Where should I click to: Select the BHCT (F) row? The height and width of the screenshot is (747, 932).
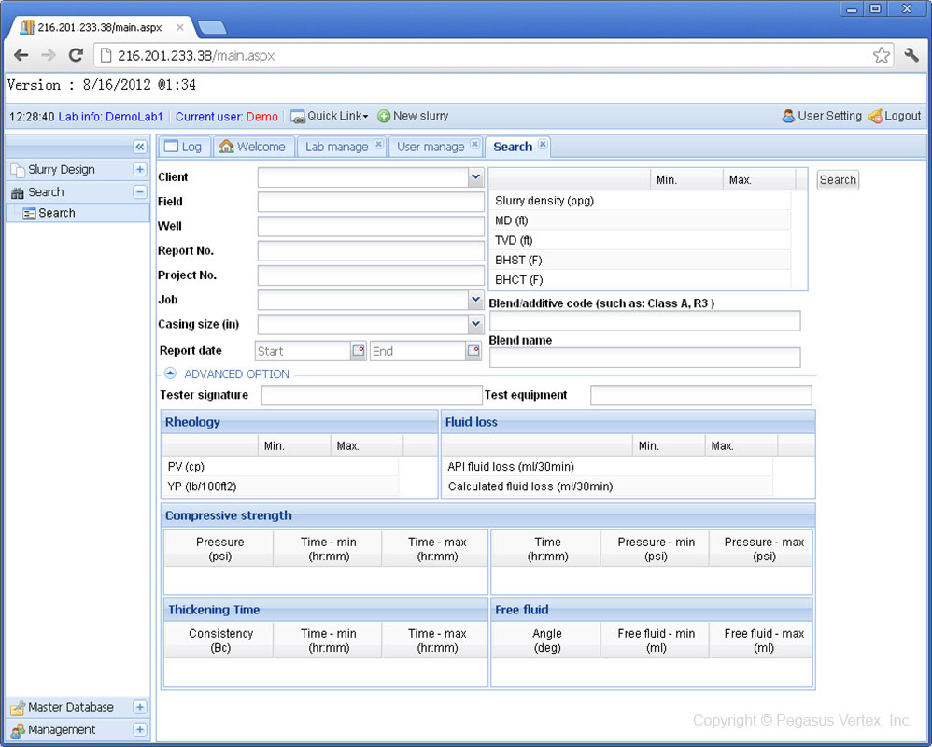coord(640,280)
